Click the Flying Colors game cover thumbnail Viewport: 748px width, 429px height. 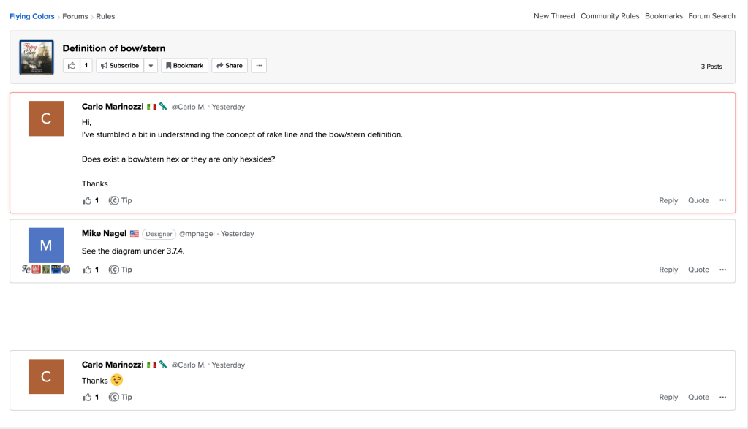click(37, 57)
